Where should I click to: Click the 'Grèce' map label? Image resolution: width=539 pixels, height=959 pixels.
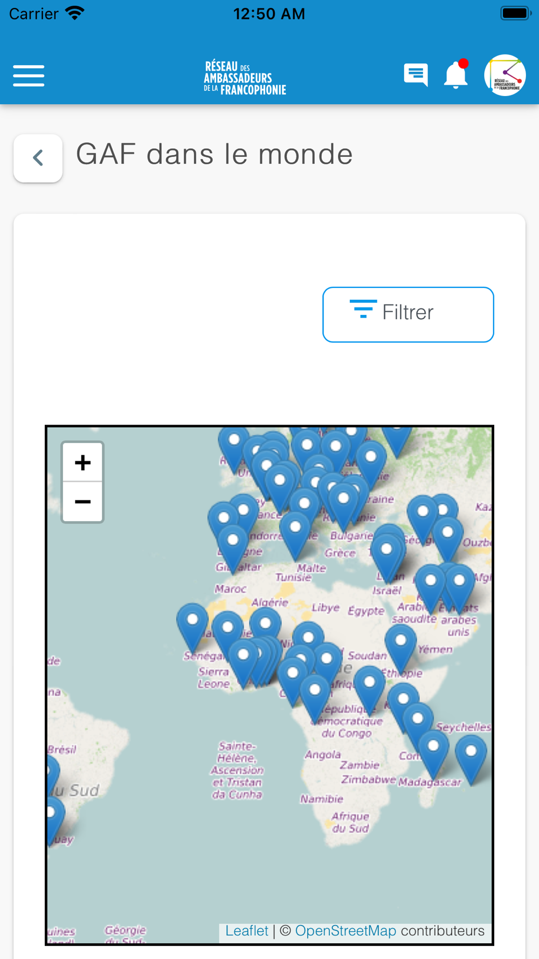point(340,553)
